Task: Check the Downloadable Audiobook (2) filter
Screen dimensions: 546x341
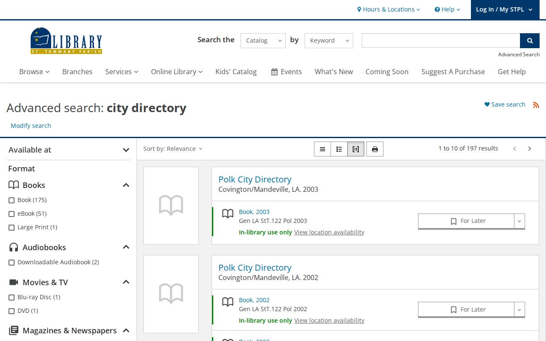Action: click(x=12, y=263)
